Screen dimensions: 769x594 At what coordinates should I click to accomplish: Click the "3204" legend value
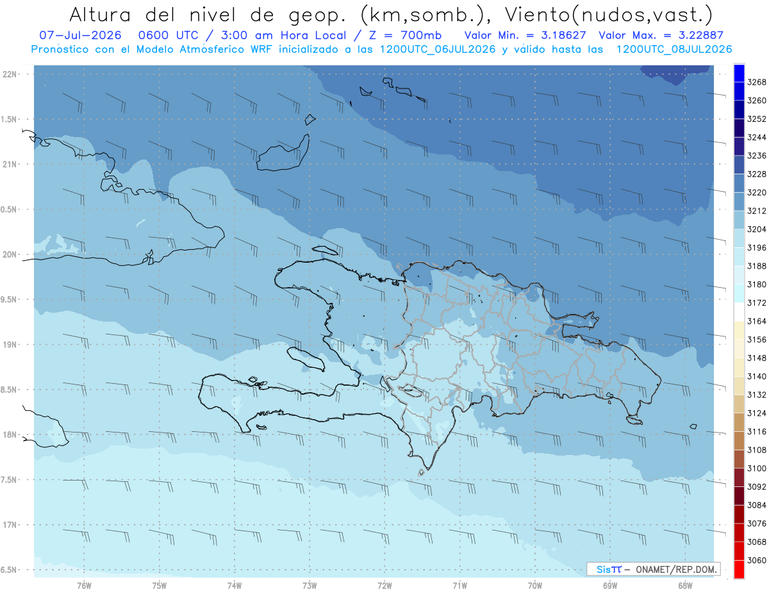tap(757, 229)
